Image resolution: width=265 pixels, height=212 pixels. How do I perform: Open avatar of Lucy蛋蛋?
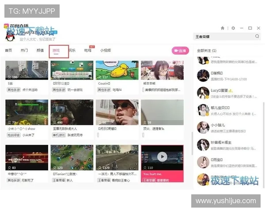pos(203,93)
